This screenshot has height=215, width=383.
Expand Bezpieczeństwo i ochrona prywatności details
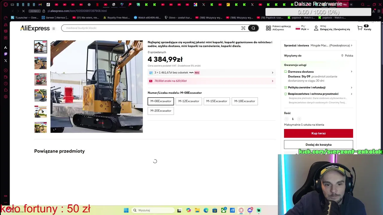click(x=351, y=94)
